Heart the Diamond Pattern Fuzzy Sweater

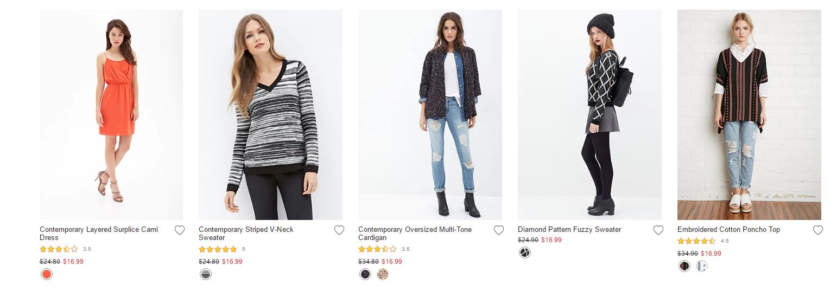(658, 230)
